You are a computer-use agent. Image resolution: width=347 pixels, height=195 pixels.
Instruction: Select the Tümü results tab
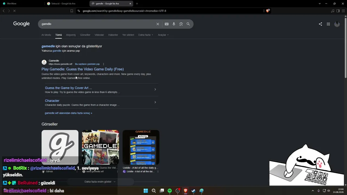59,35
